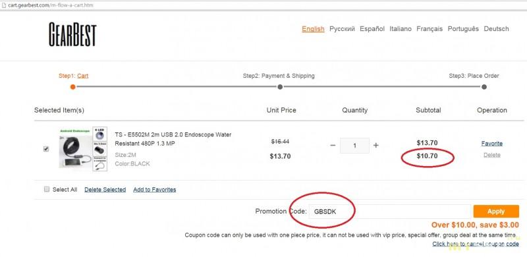Viewport: 527px width, 257px height.
Task: Click the Promotion Code input field
Action: click(390, 212)
